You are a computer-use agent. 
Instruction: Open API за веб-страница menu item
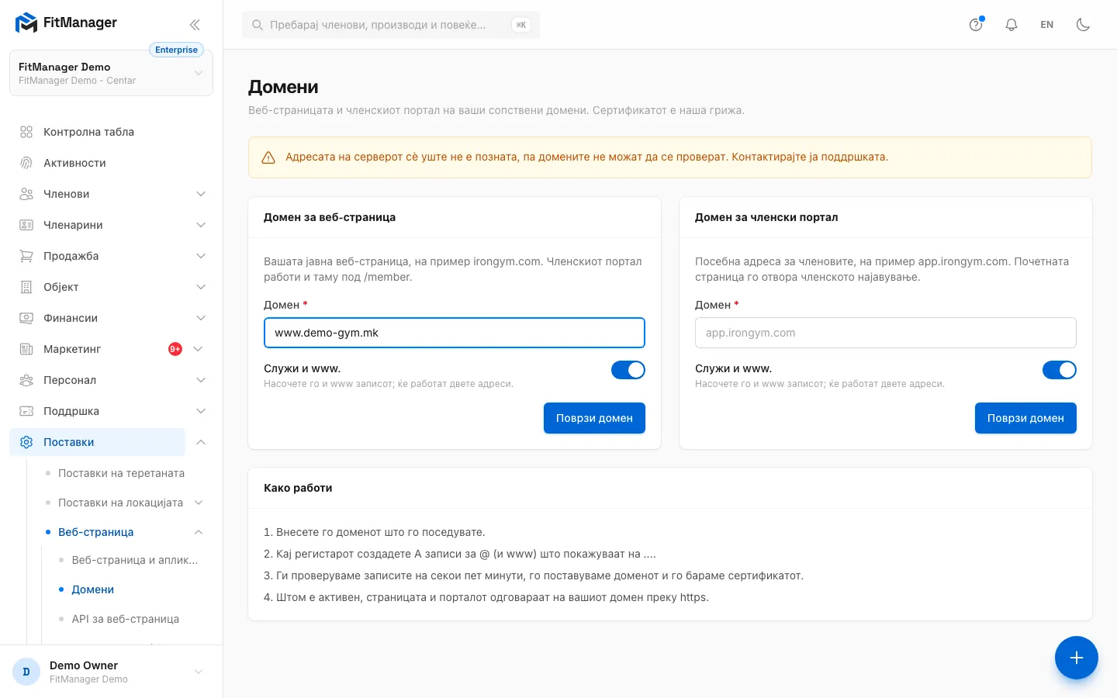click(126, 619)
